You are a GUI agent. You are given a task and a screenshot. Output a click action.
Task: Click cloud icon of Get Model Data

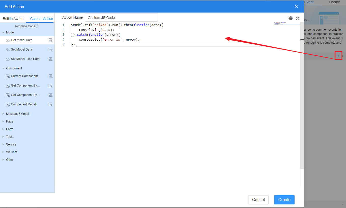click(x=8, y=40)
